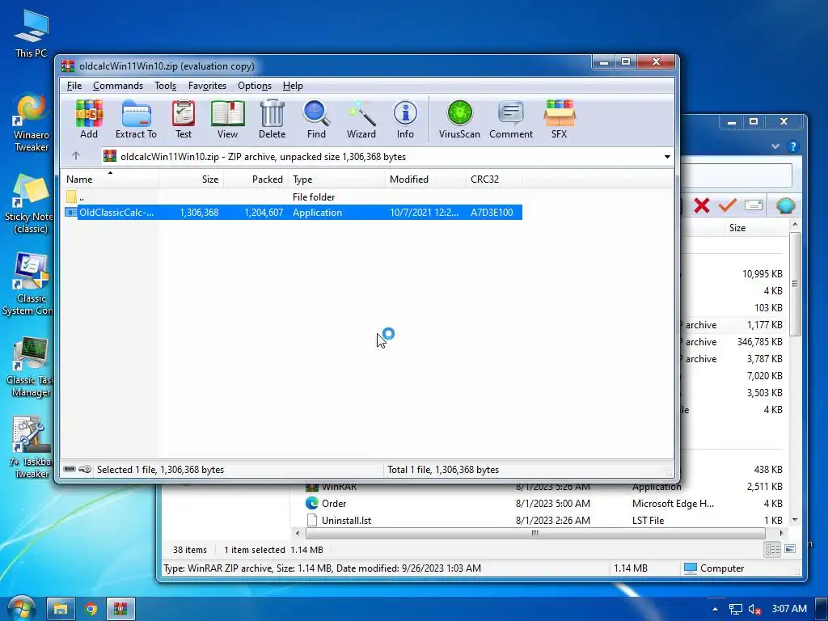Click the drive icon in WinRAR status bar
The width and height of the screenshot is (828, 621).
pyautogui.click(x=70, y=469)
